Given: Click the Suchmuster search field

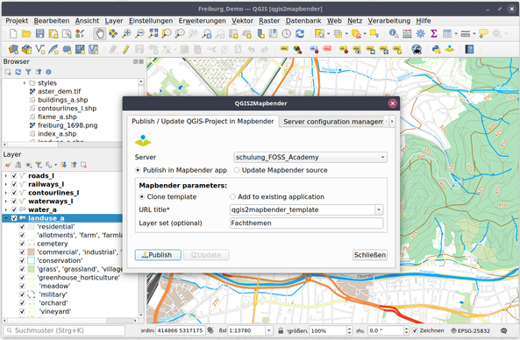Looking at the screenshot, I should click(x=64, y=330).
